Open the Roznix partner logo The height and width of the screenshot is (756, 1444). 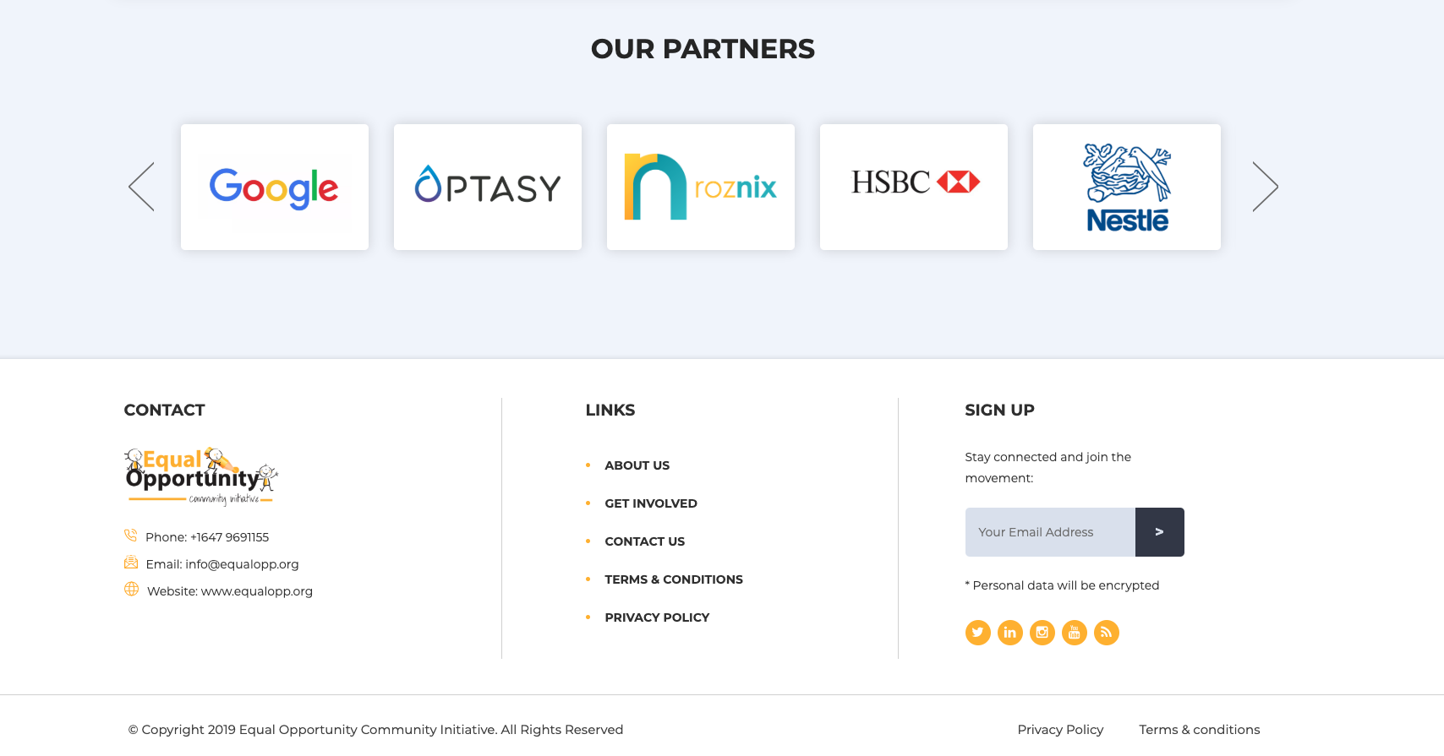click(x=701, y=187)
